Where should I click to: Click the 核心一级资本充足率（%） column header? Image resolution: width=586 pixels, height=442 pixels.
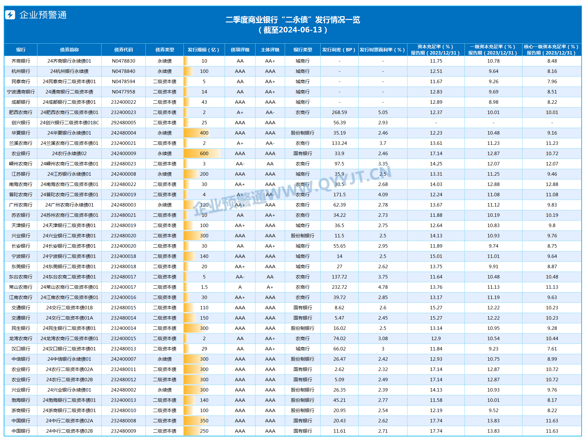[x=552, y=50]
